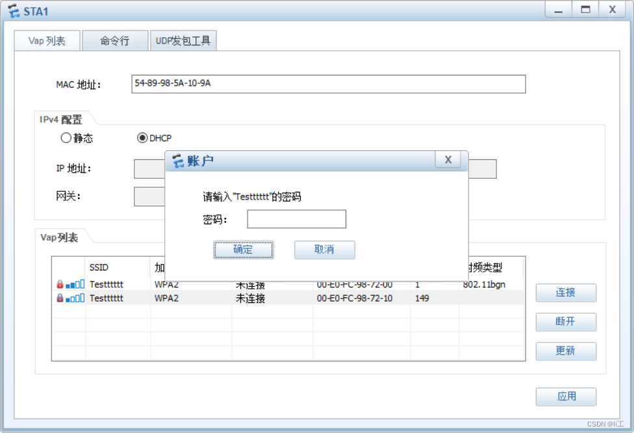This screenshot has height=433, width=634.
Task: Close the STA1 window
Action: click(612, 10)
